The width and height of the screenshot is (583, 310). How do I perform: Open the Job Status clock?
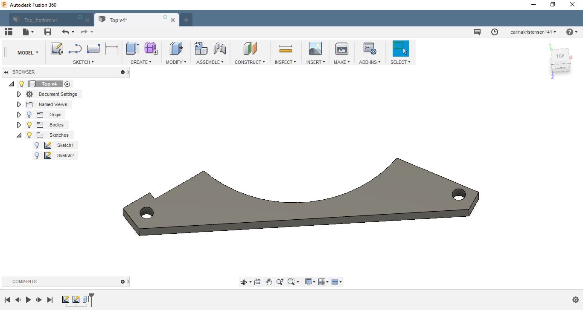click(495, 32)
